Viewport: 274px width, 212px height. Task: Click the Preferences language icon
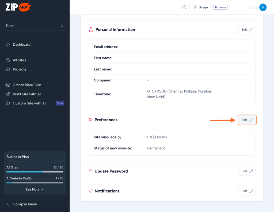click(x=90, y=120)
